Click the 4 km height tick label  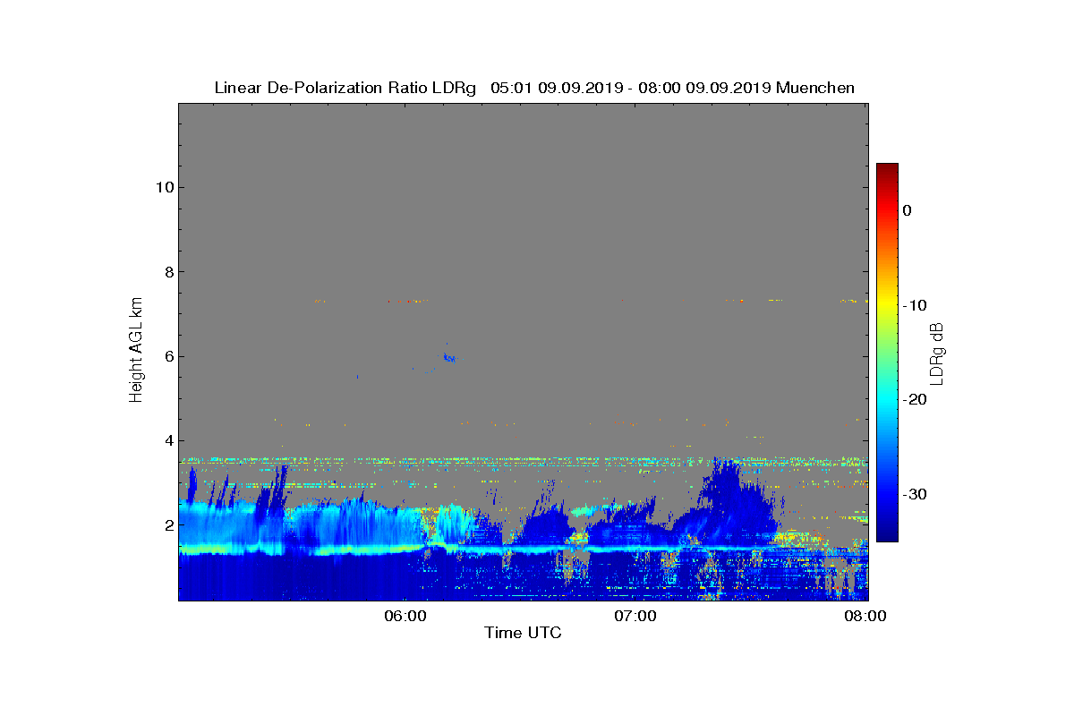coord(168,440)
